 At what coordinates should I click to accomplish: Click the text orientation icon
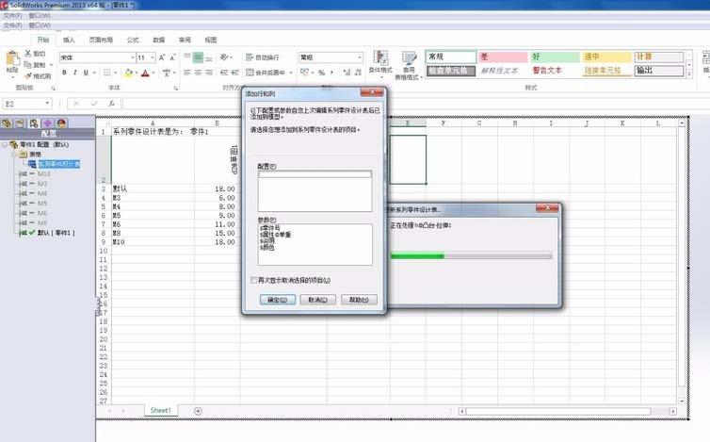coord(225,57)
